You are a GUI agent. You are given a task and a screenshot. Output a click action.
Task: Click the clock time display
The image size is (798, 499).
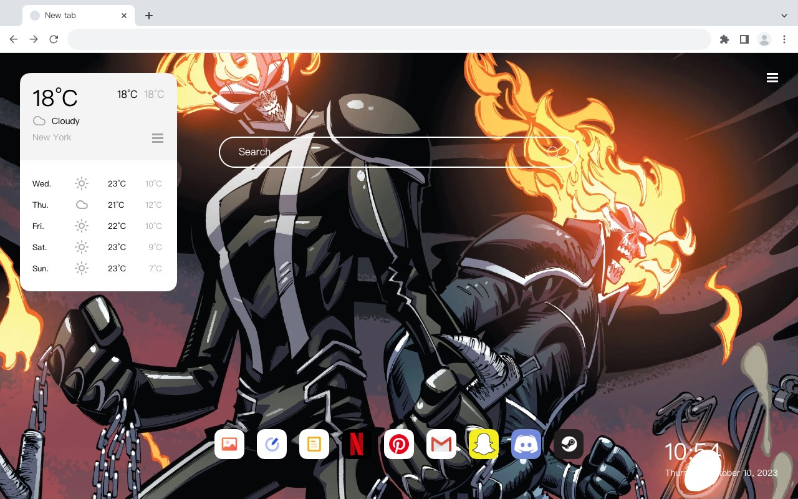pyautogui.click(x=693, y=452)
